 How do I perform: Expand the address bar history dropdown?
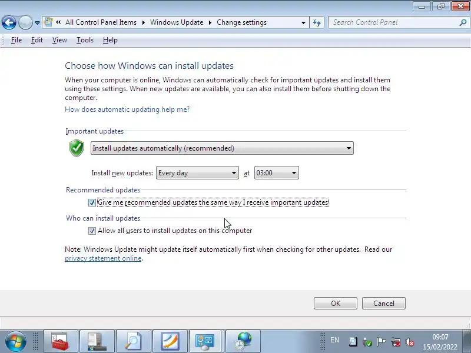click(303, 22)
